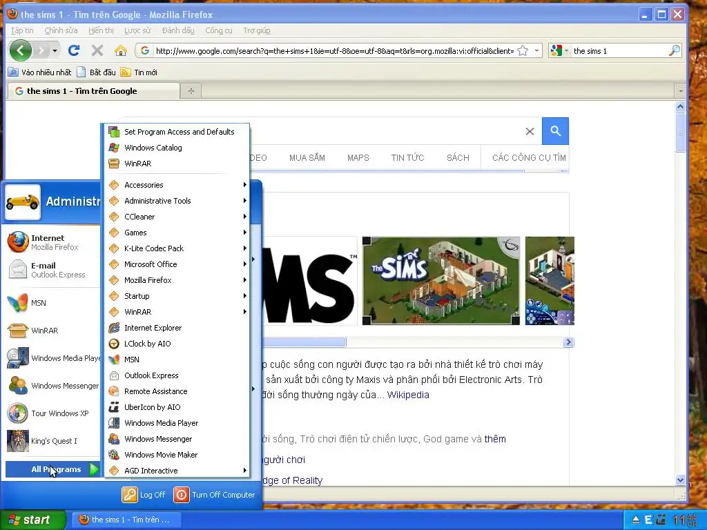This screenshot has width=707, height=530.
Task: Expand the Accessories submenu
Action: 176,185
